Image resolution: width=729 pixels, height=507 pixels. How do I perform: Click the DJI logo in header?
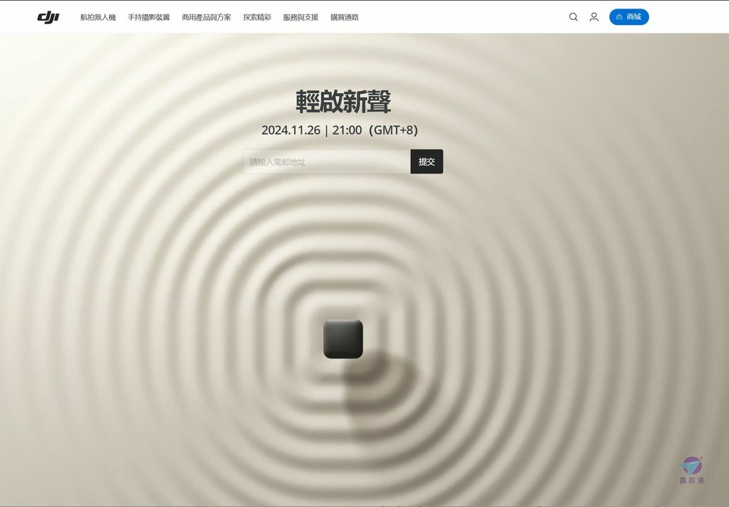[x=48, y=17]
